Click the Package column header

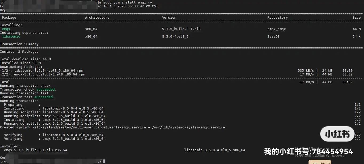(9, 18)
